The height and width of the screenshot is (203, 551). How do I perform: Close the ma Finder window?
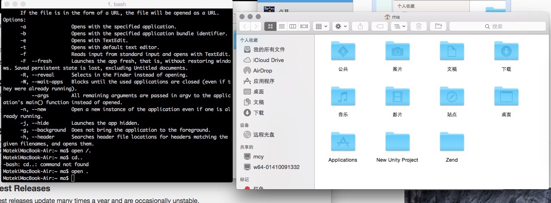click(243, 17)
